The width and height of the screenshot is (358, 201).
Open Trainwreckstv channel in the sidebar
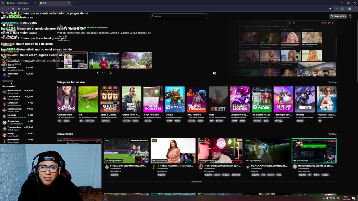click(18, 128)
